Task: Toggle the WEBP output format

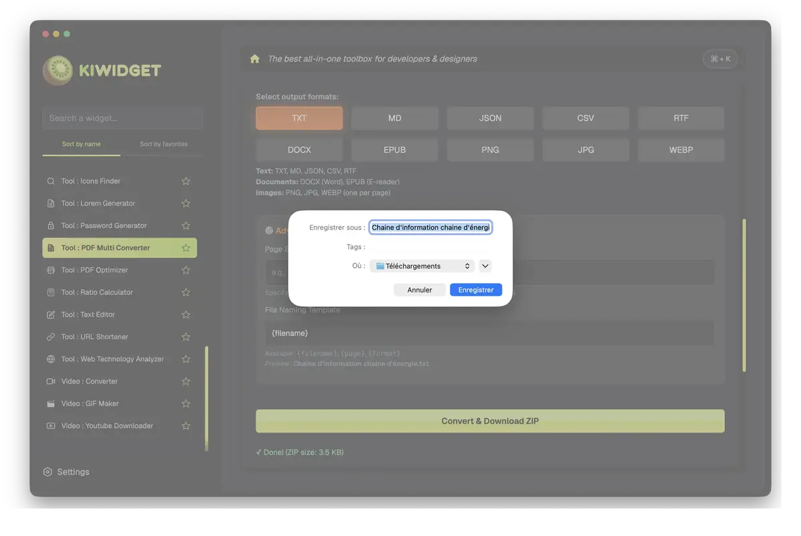Action: click(x=681, y=150)
